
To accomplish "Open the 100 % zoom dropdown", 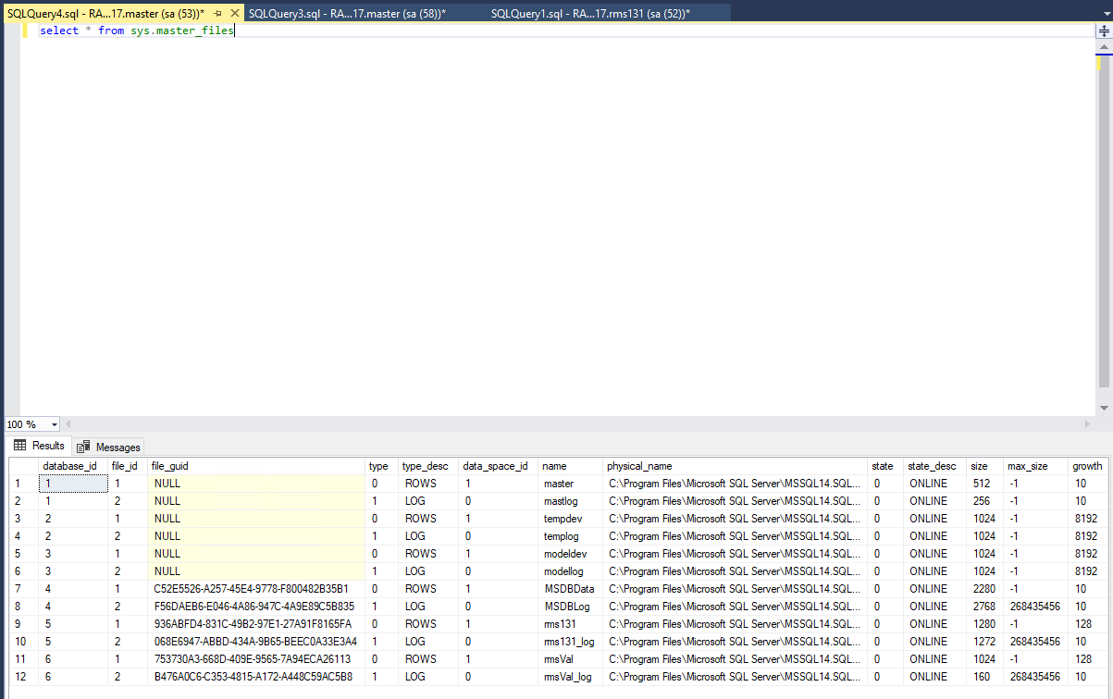I will [x=55, y=424].
